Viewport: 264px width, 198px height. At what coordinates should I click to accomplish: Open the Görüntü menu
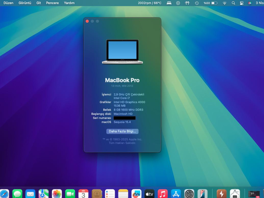pos(25,3)
